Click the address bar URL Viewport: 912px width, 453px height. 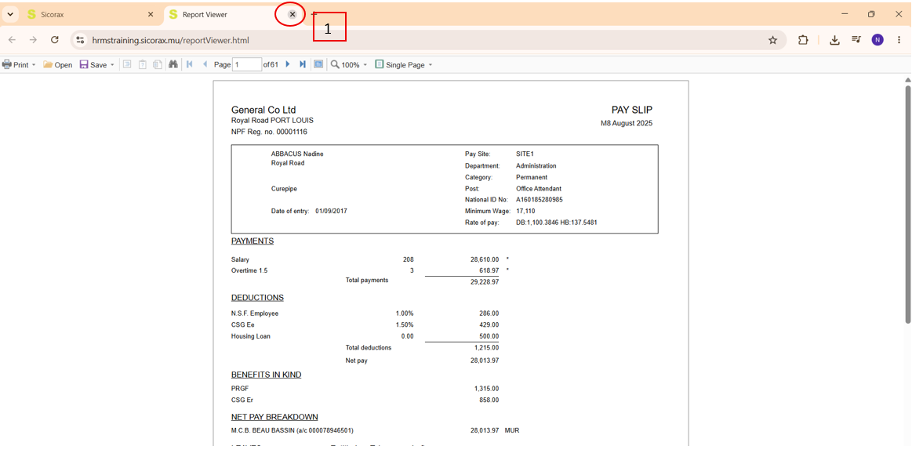pyautogui.click(x=172, y=40)
